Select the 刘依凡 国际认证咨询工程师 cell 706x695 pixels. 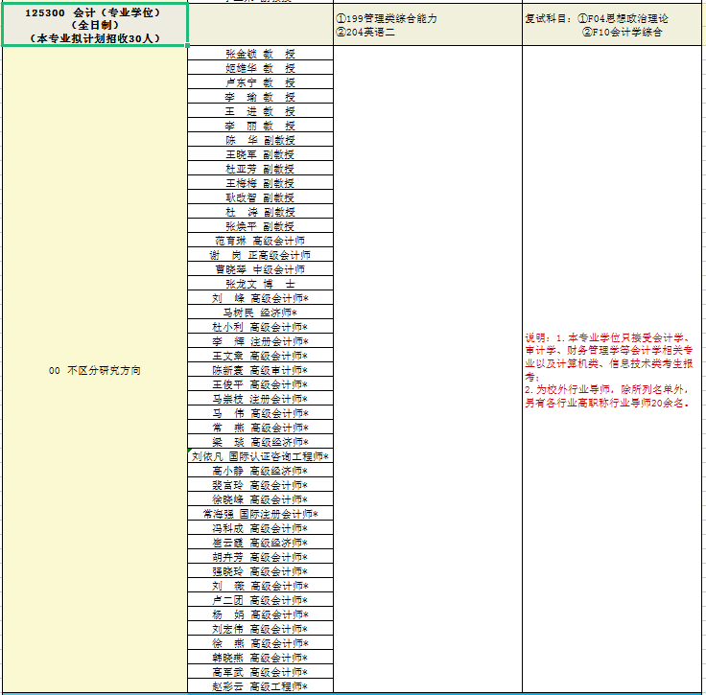[260, 456]
